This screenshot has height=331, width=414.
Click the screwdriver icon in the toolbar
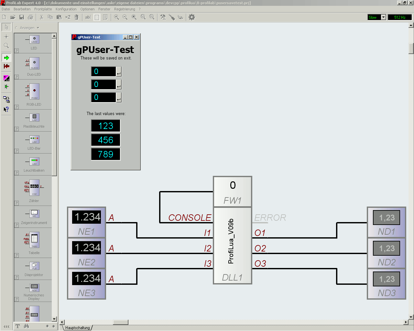click(x=172, y=17)
